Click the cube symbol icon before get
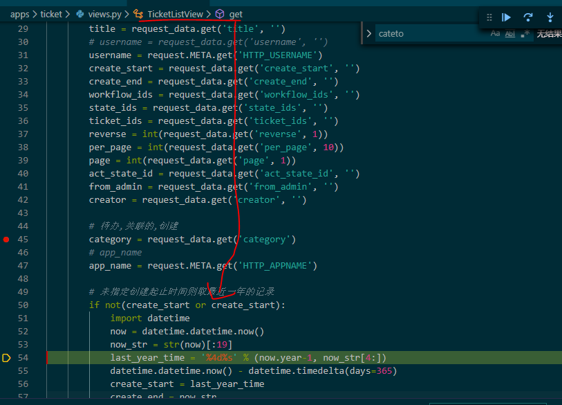562x405 pixels. (x=219, y=13)
